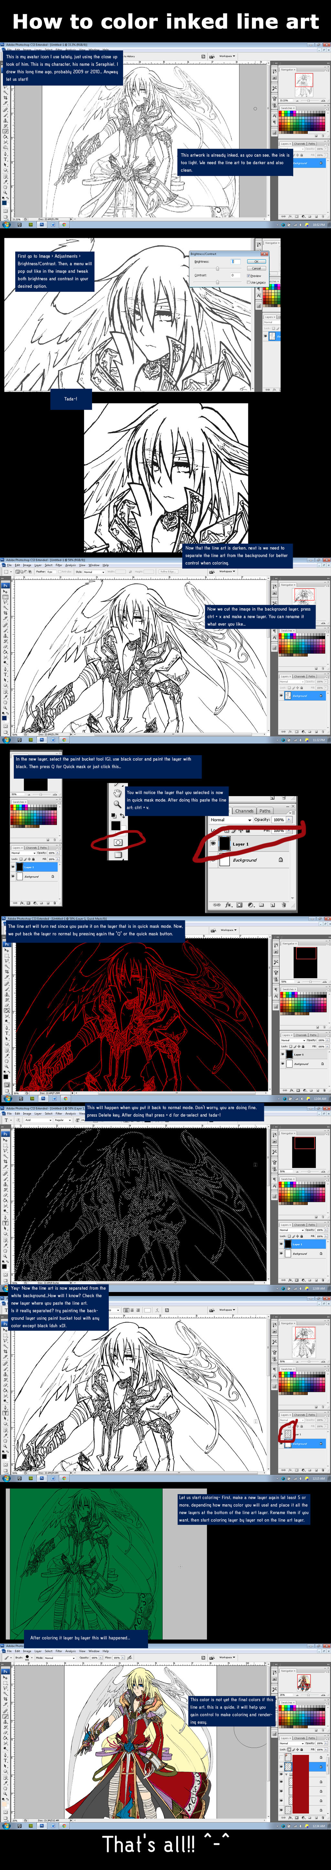This screenshot has width=331, height=1870.
Task: Add layer mask icon in enlarged panel footer
Action: [240, 905]
